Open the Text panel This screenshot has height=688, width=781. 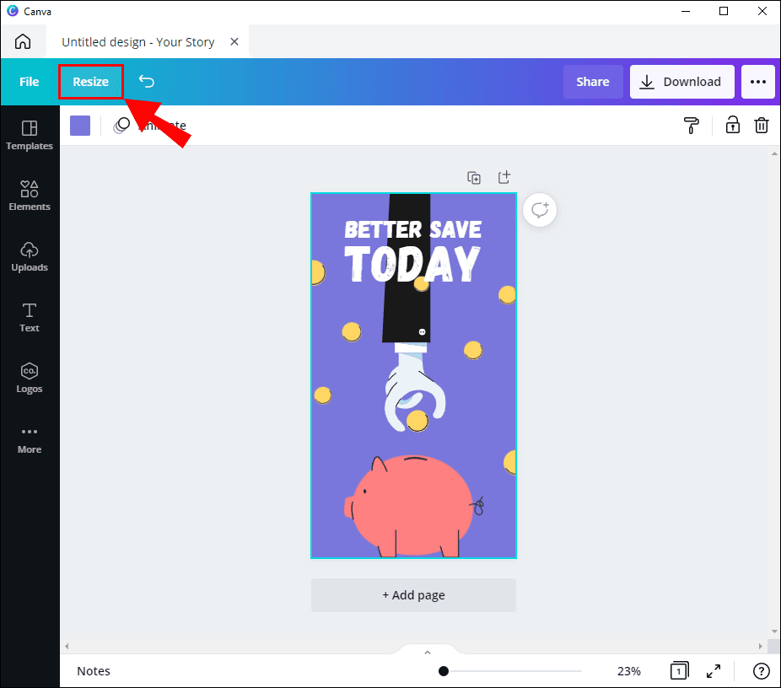click(x=30, y=317)
